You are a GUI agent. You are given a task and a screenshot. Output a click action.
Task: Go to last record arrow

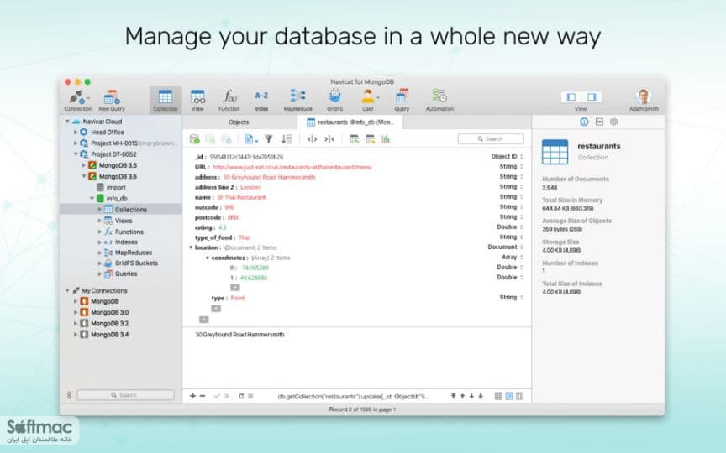(x=481, y=396)
